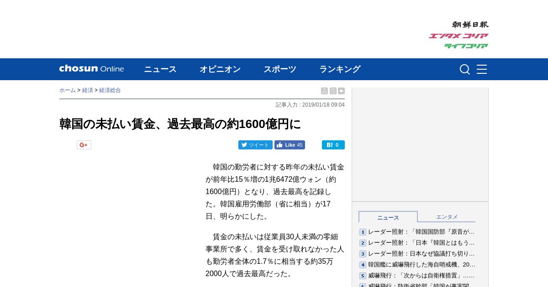Click the Facebook Like button
The height and width of the screenshot is (287, 548).
click(x=290, y=145)
